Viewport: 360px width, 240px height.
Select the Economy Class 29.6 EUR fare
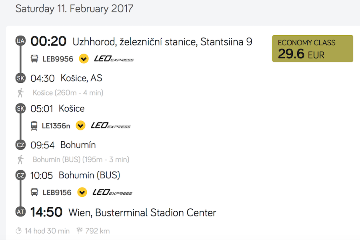tap(312, 49)
